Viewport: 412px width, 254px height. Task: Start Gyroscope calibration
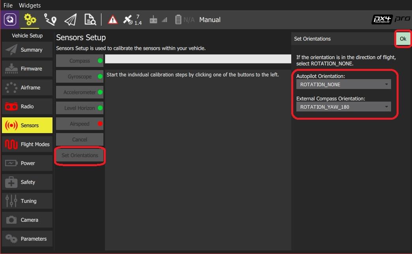tap(80, 76)
